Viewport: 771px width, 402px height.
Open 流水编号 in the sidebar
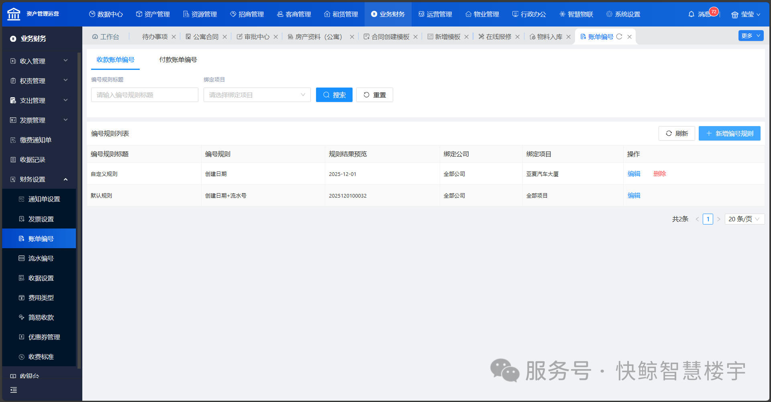click(x=41, y=258)
